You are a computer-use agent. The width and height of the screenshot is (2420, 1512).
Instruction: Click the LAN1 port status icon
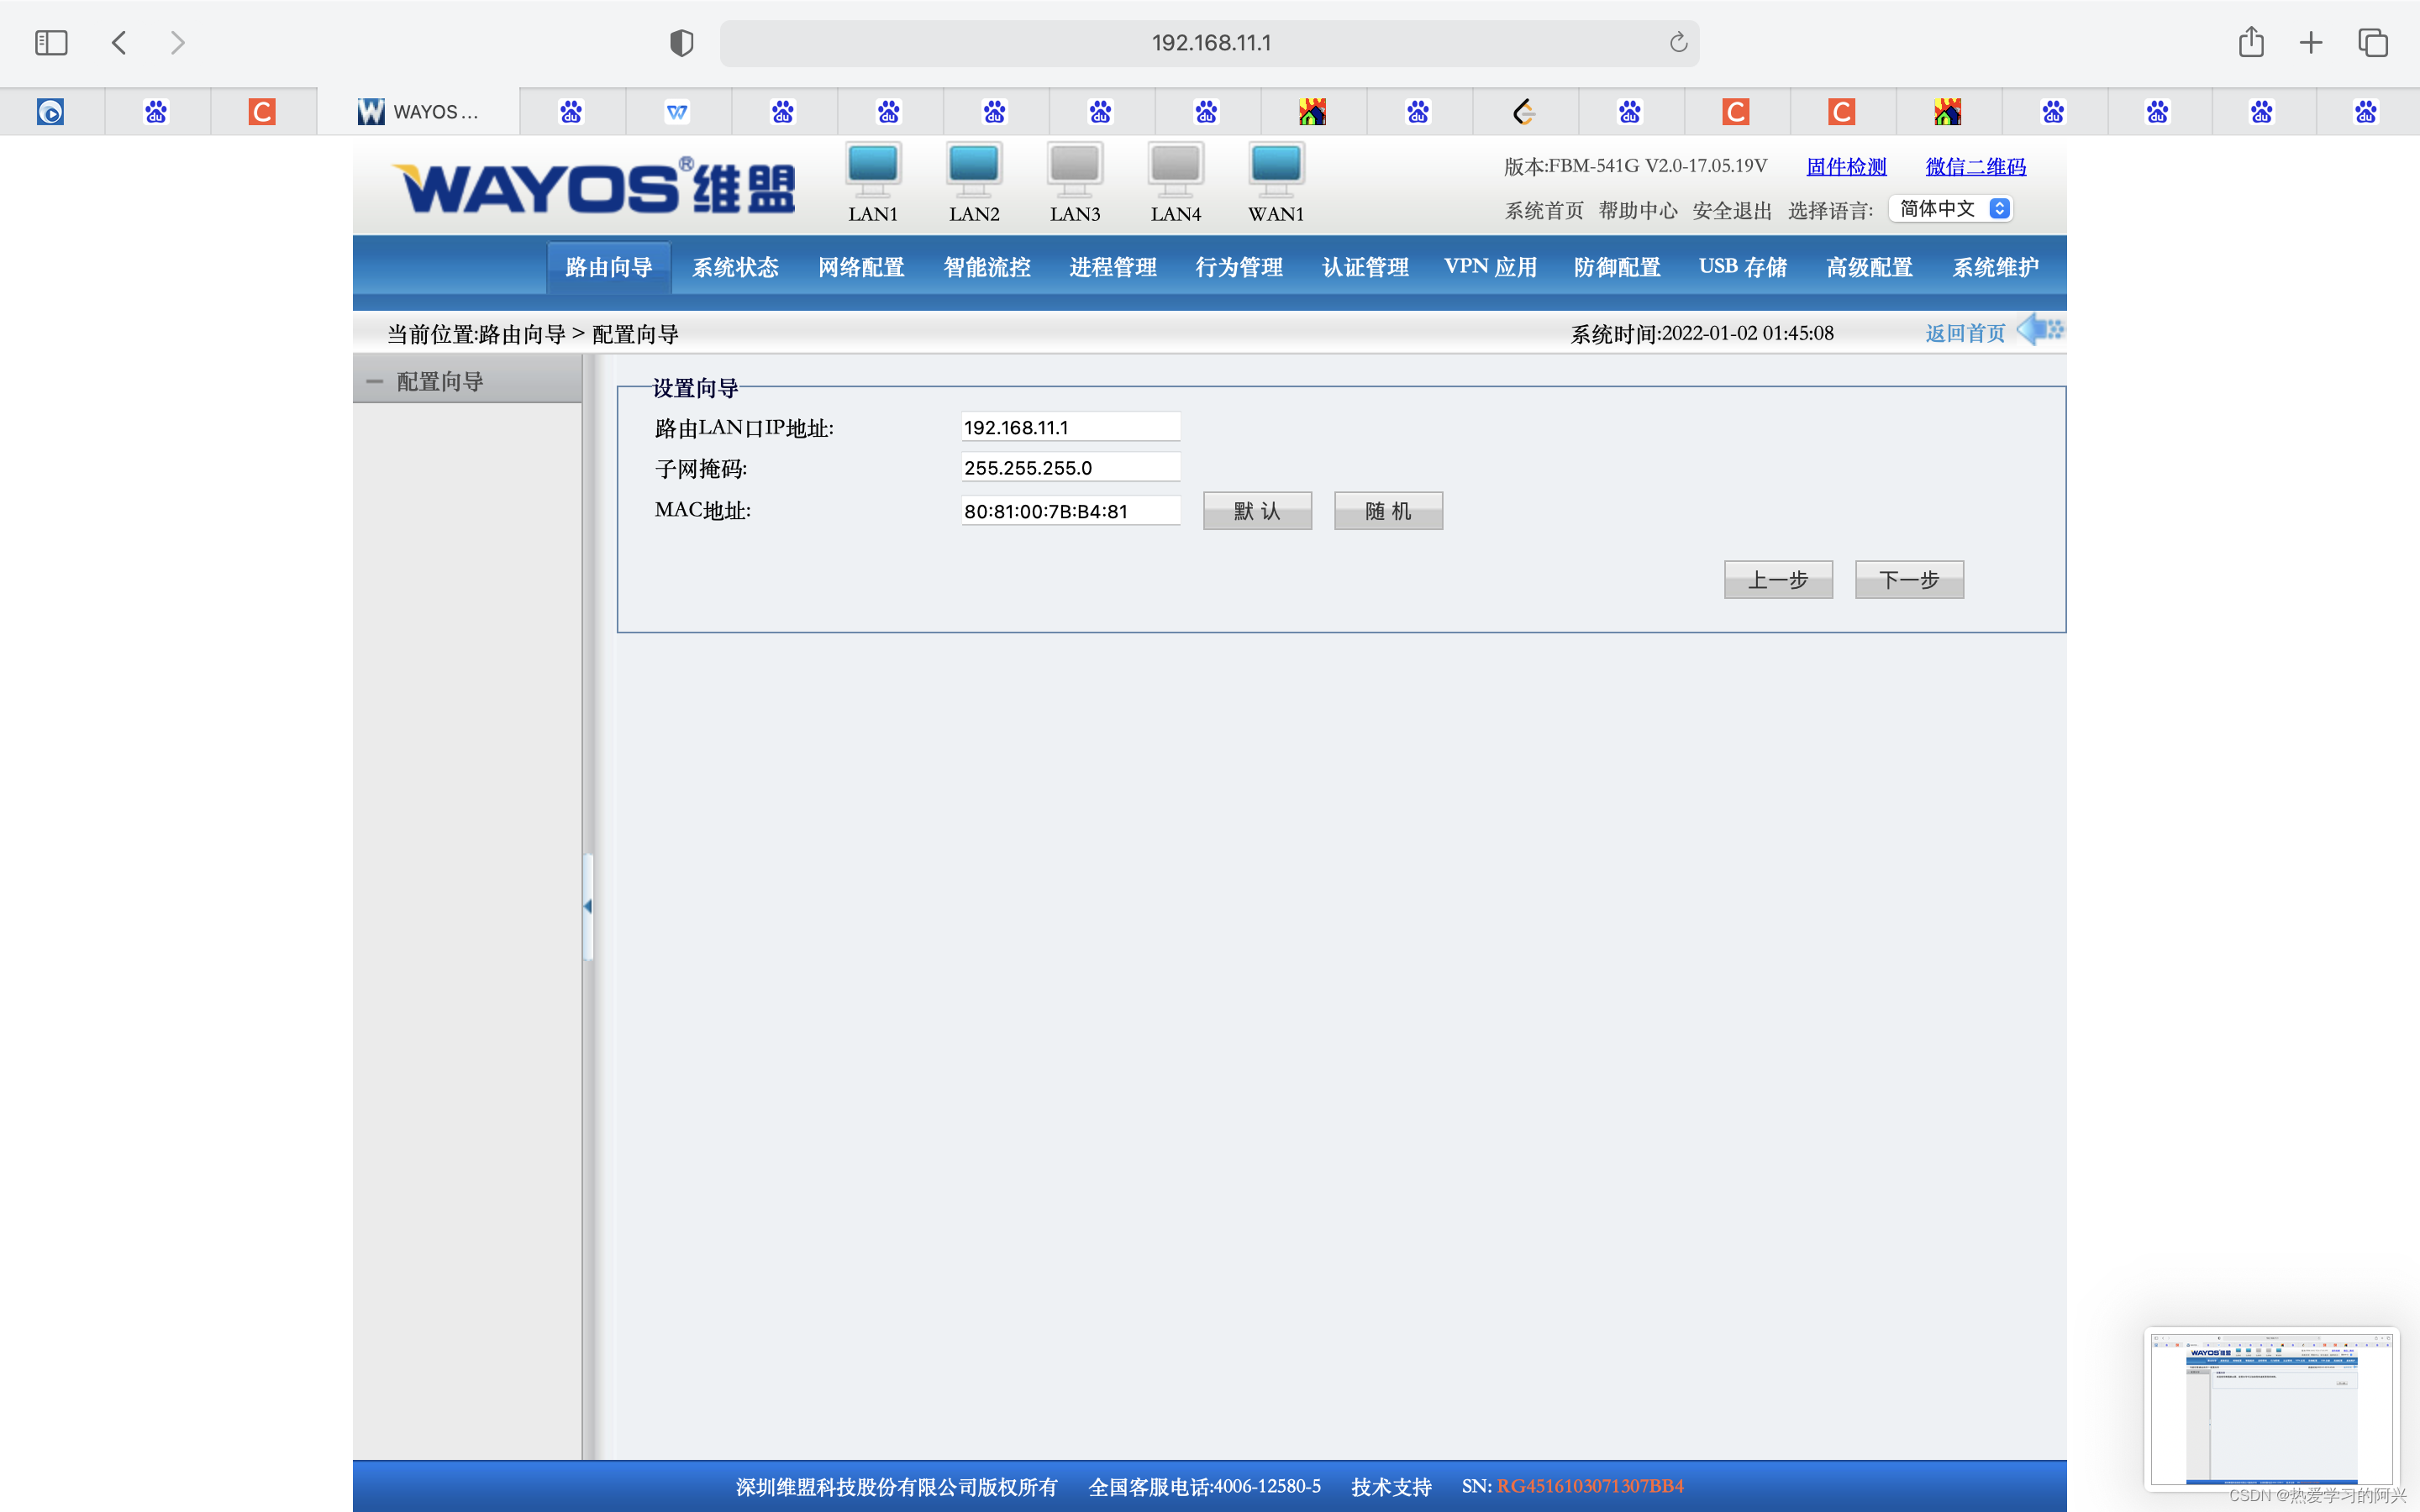pyautogui.click(x=872, y=169)
